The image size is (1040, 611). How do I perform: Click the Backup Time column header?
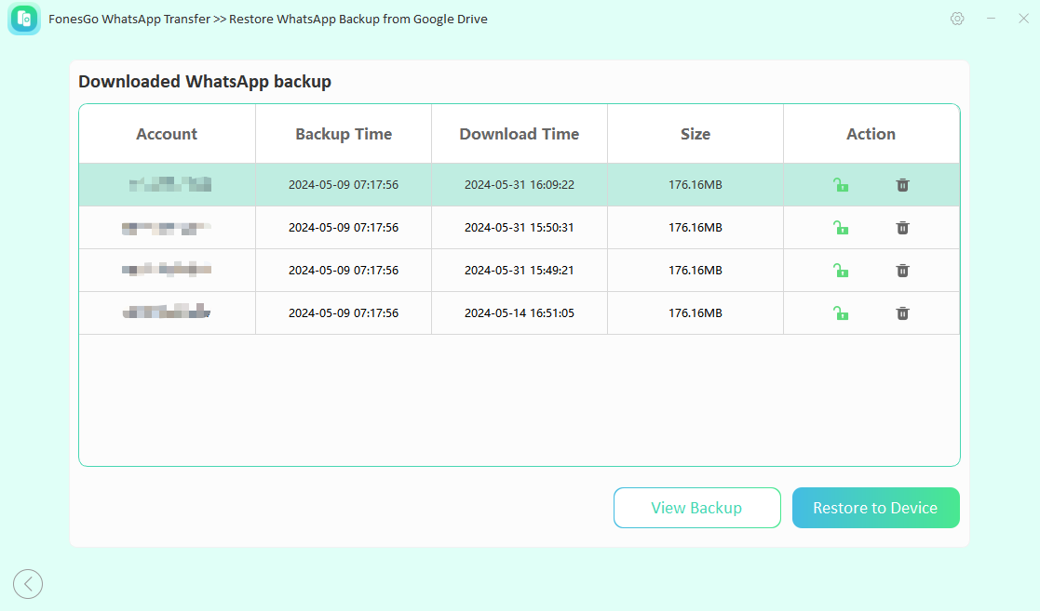[344, 134]
